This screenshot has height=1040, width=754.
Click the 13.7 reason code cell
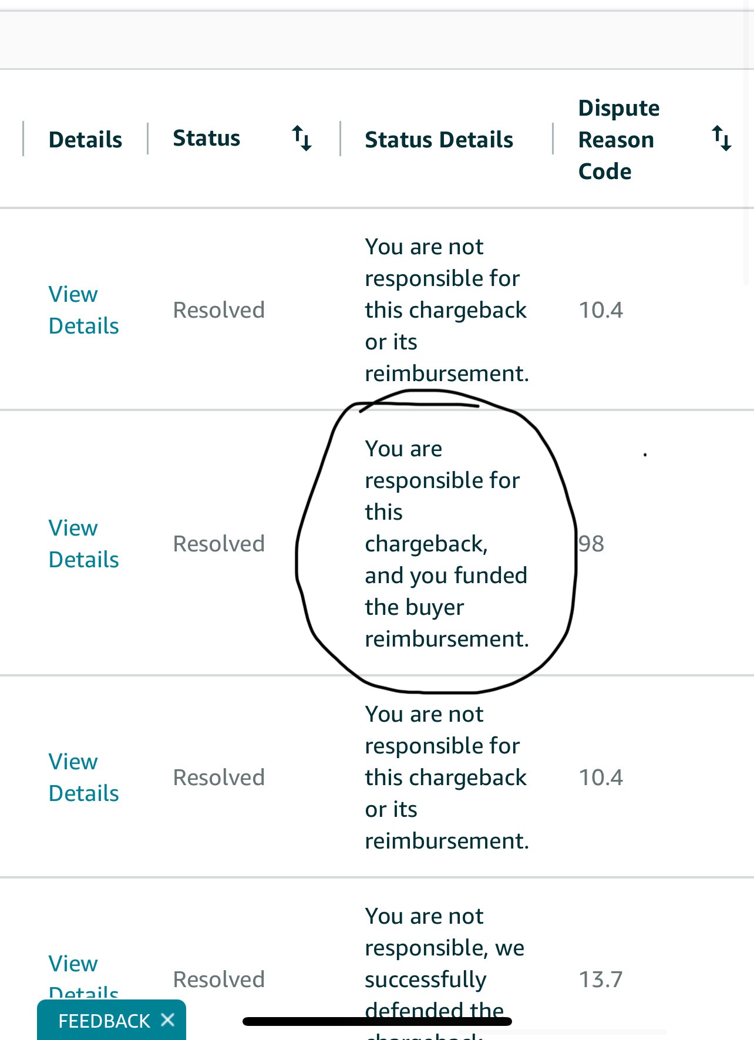click(x=600, y=980)
